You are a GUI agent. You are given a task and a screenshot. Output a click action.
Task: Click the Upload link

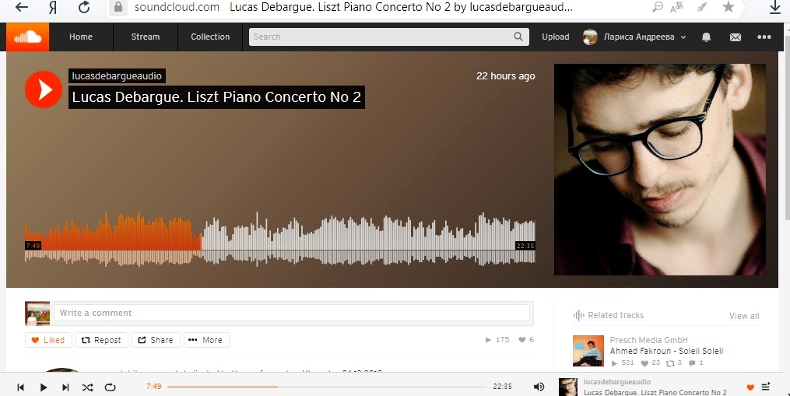pyautogui.click(x=555, y=37)
